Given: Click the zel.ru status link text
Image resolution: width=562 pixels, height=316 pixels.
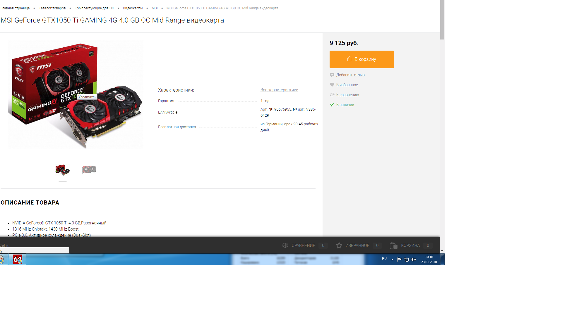Looking at the screenshot, I should 5,245.
